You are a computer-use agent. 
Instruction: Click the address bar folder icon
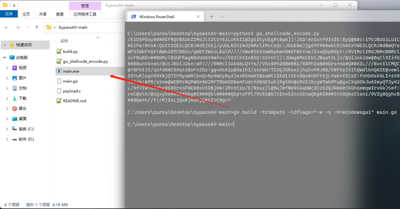coord(49,27)
